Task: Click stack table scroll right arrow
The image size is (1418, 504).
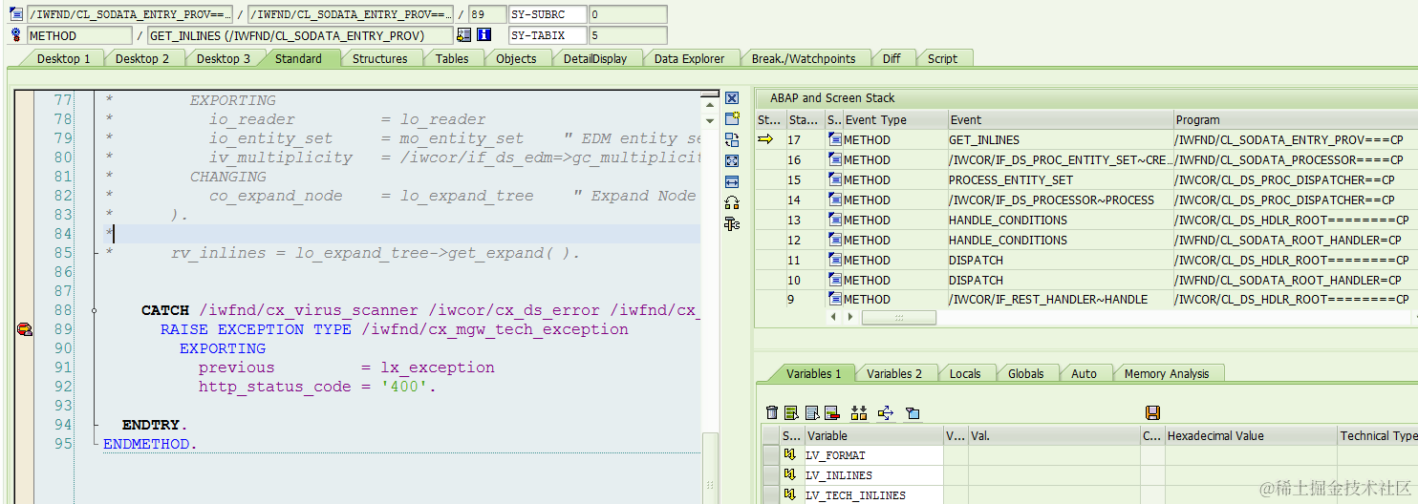Action: click(x=849, y=317)
